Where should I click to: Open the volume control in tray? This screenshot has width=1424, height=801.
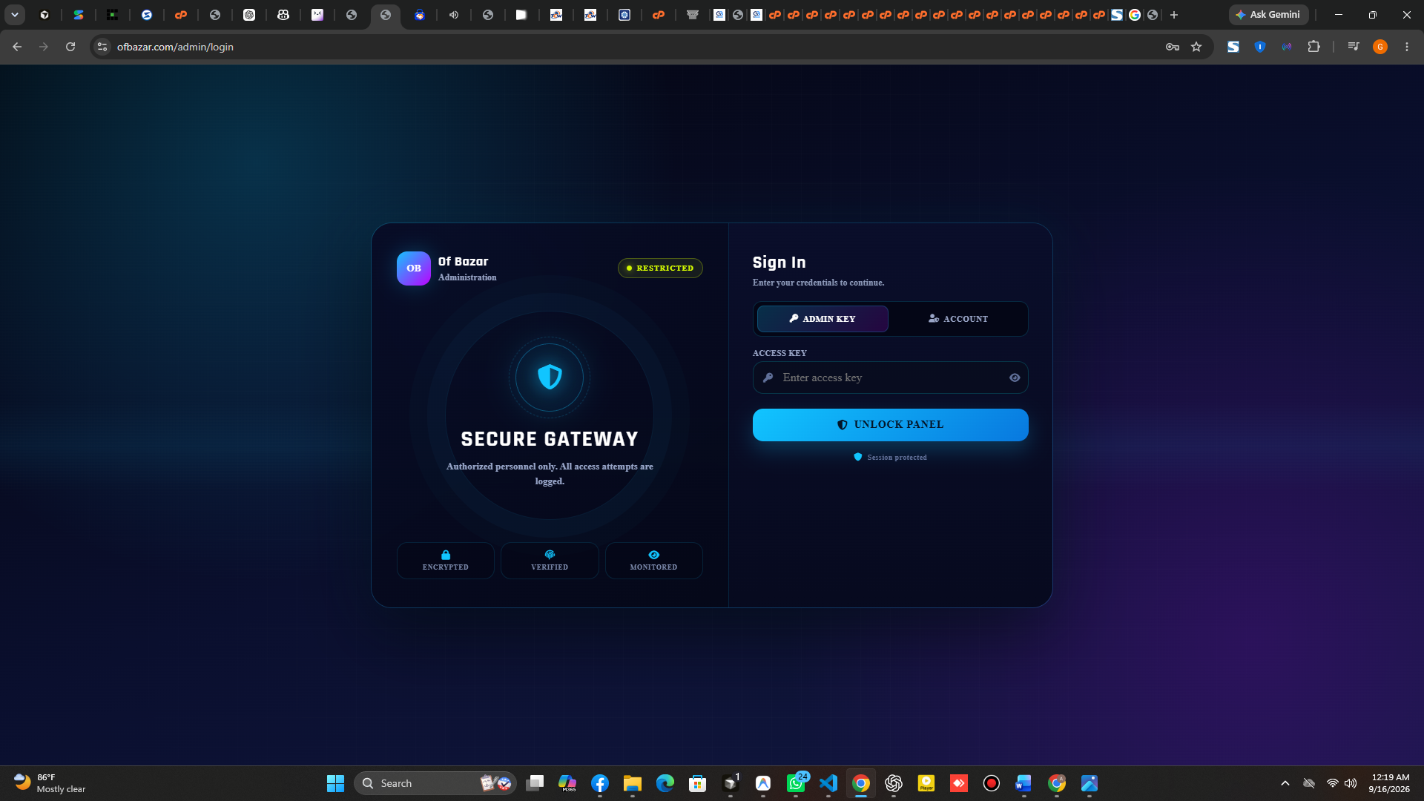(x=1351, y=783)
